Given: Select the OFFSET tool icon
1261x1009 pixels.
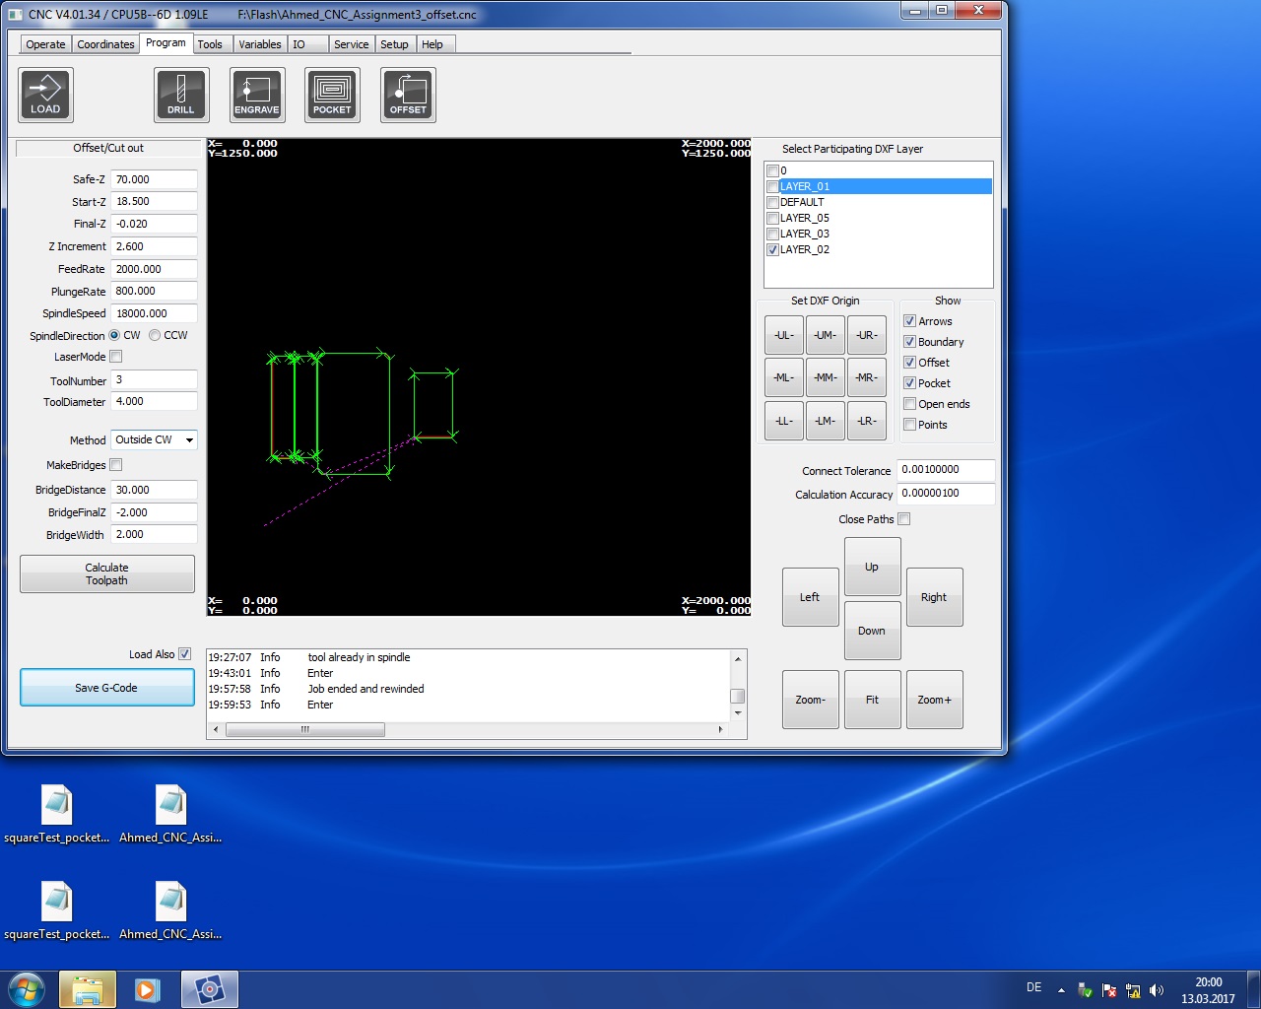Looking at the screenshot, I should coord(408,95).
